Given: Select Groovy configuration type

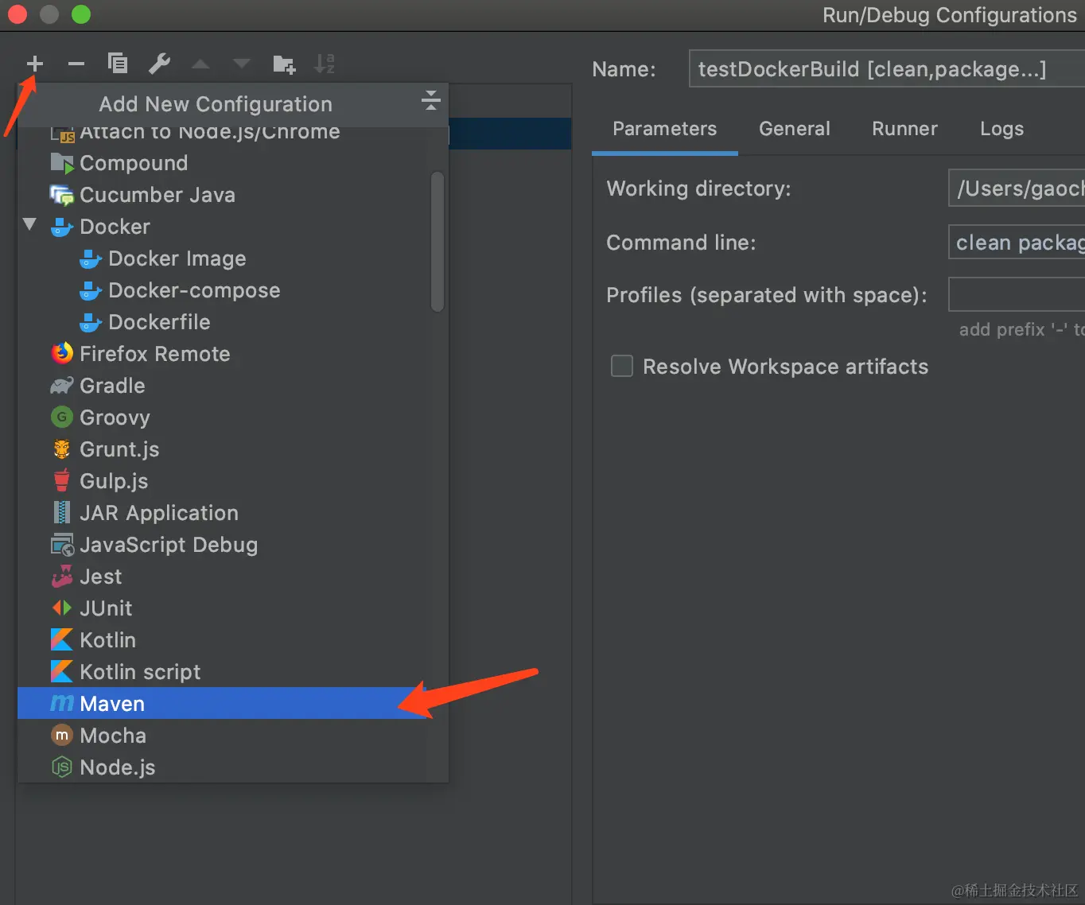Looking at the screenshot, I should pyautogui.click(x=233, y=418).
